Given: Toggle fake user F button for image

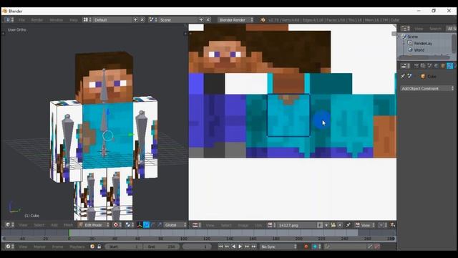Looking at the screenshot, I should point(320,225).
